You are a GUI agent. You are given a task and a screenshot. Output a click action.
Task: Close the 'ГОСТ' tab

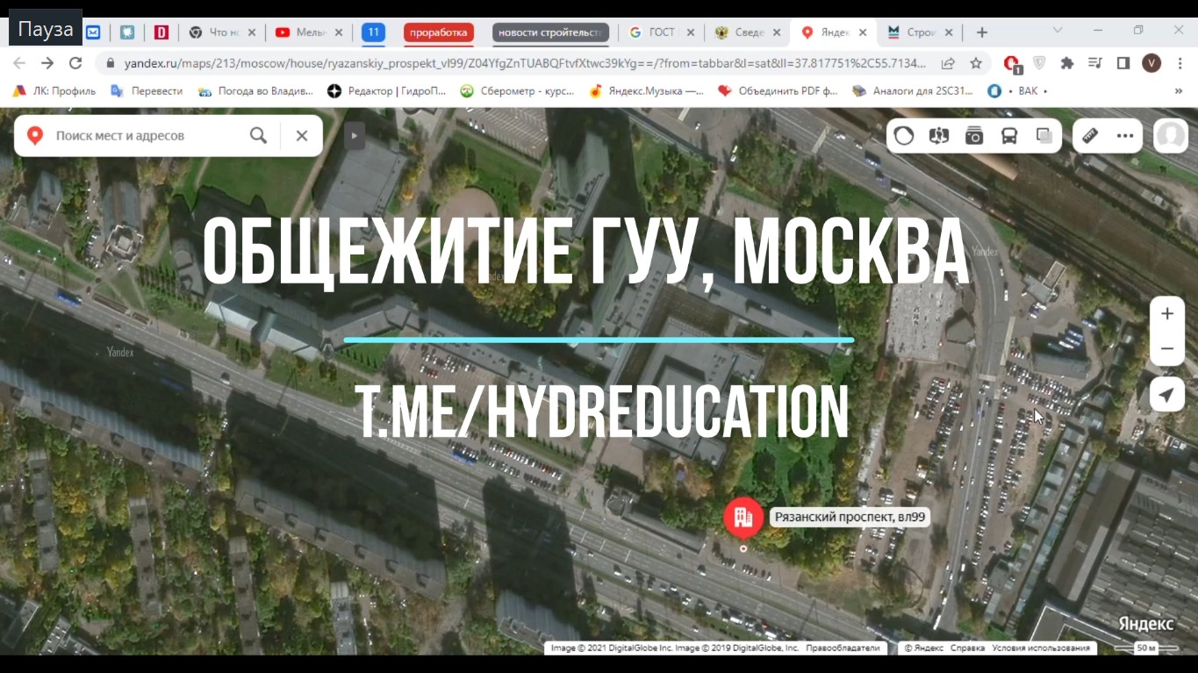coord(691,32)
